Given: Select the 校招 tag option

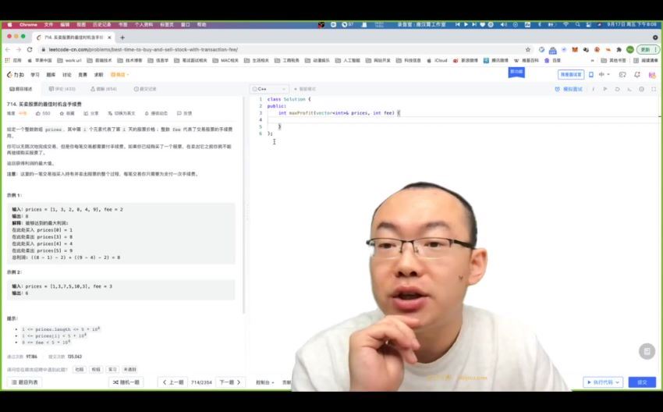Looking at the screenshot, I should click(x=96, y=369).
